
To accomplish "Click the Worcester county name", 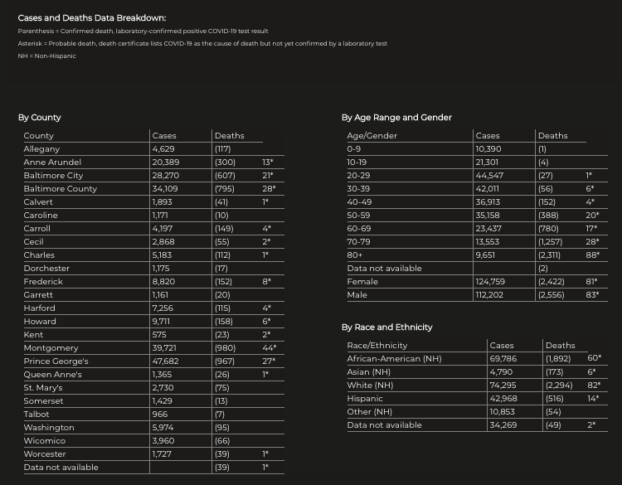I will point(44,454).
